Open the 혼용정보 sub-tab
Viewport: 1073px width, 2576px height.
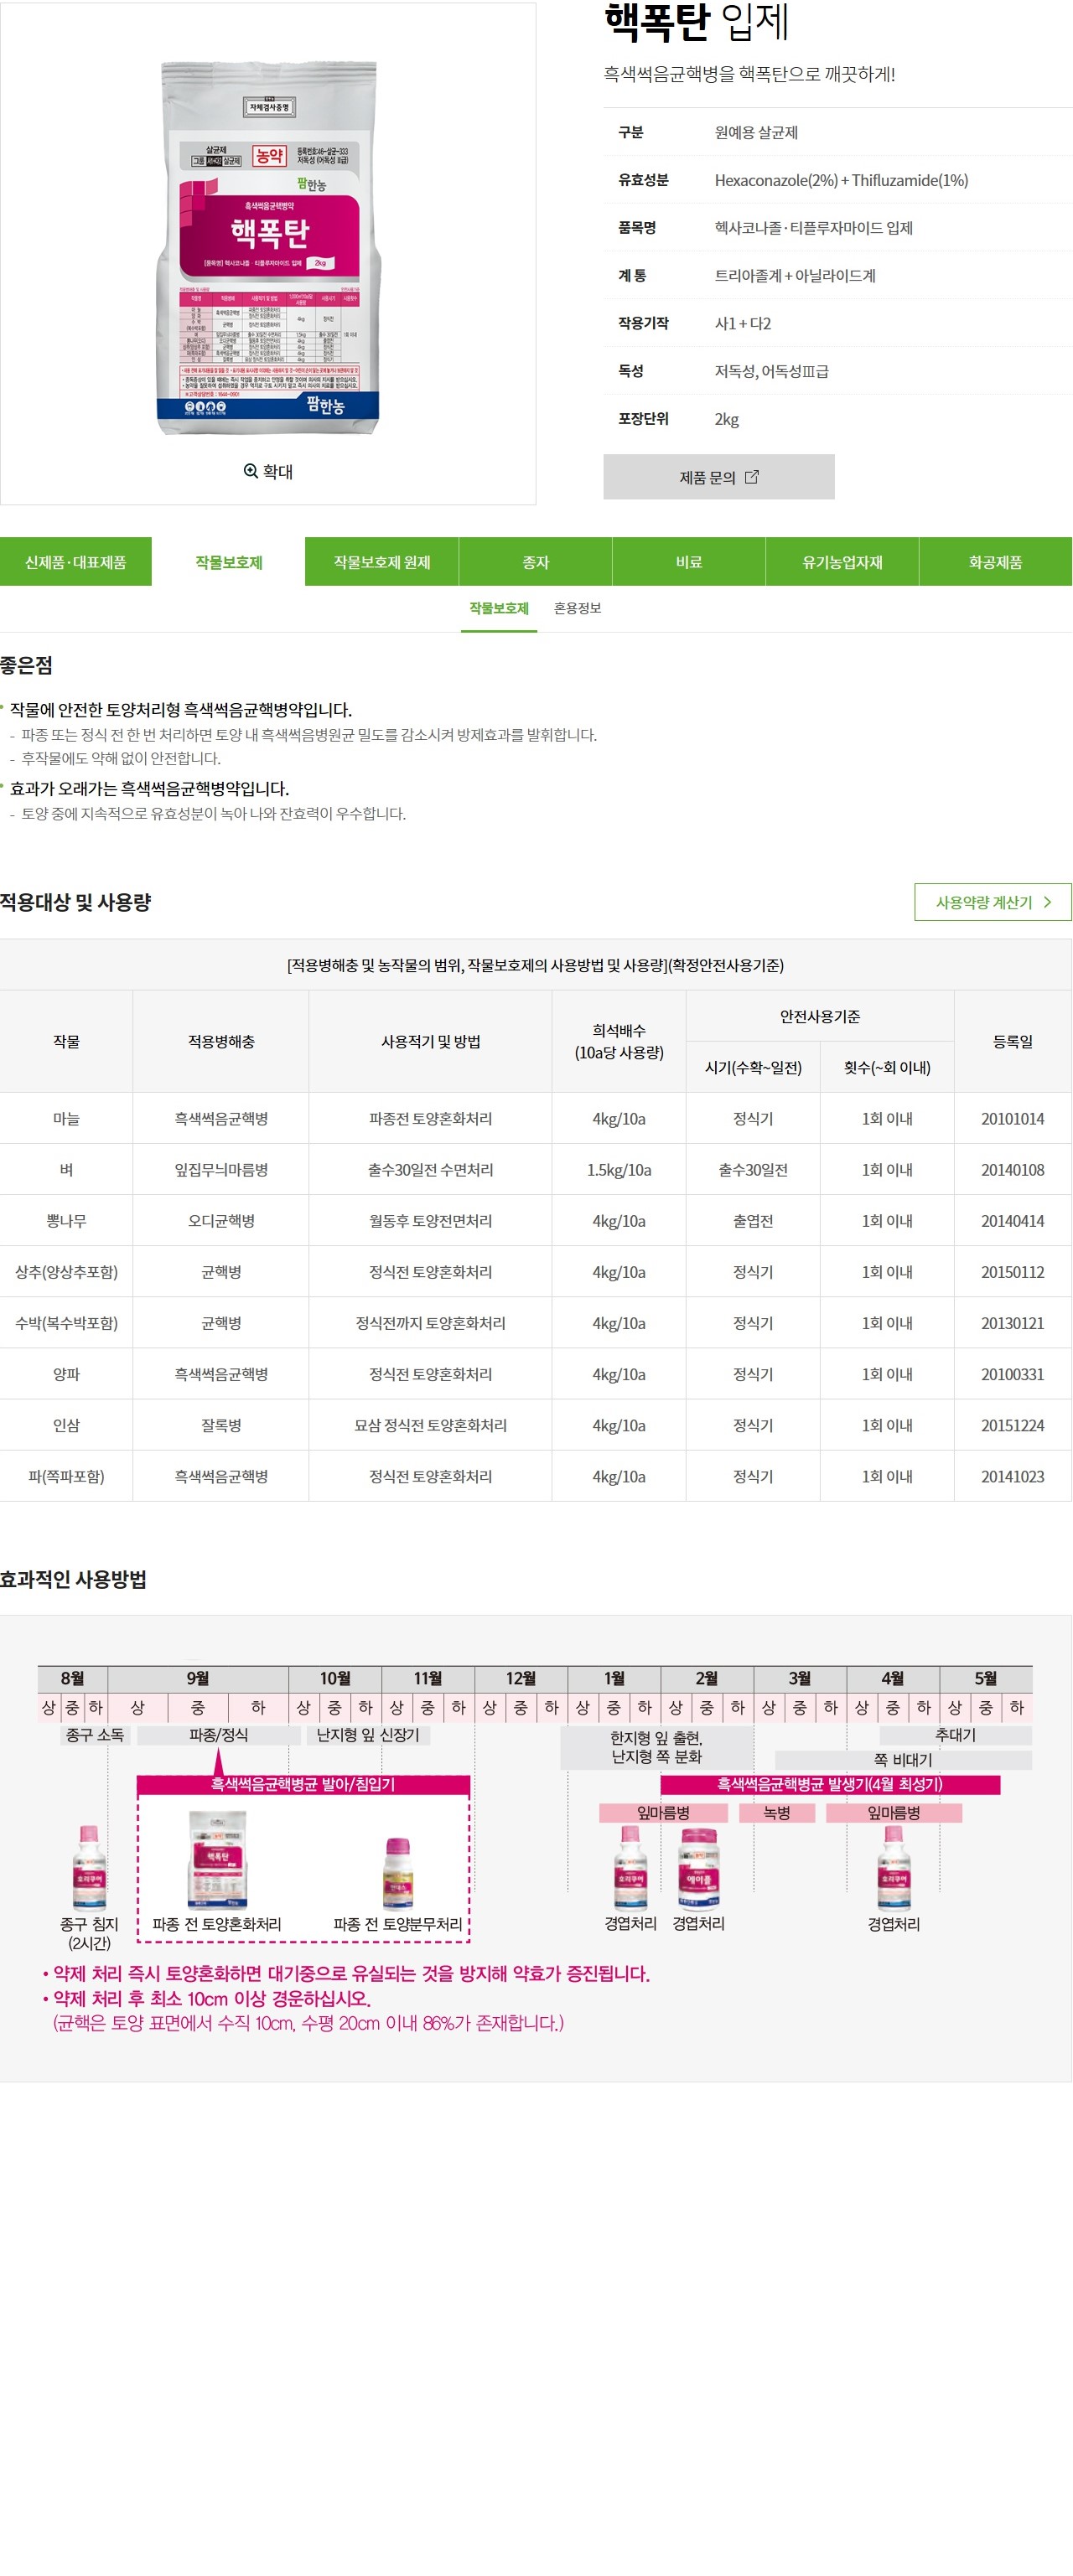tap(577, 608)
